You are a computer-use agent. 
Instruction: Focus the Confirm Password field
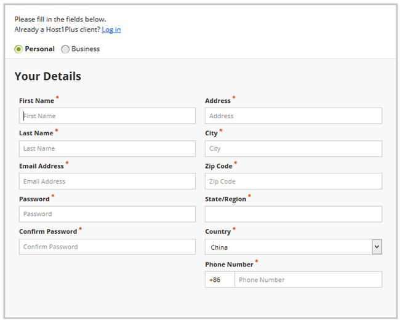107,247
